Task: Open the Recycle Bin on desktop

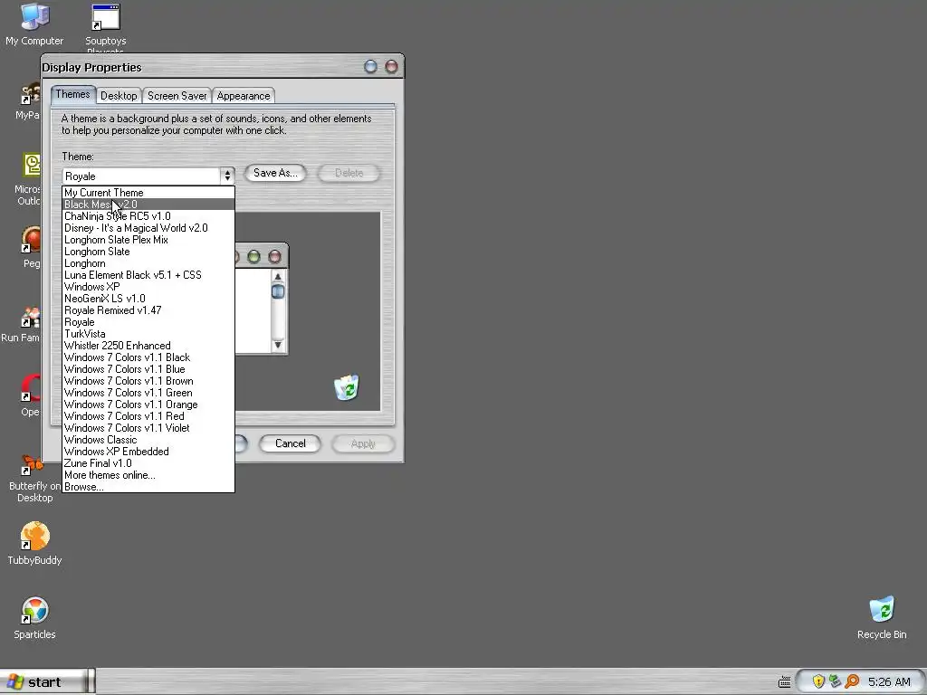Action: pyautogui.click(x=882, y=617)
